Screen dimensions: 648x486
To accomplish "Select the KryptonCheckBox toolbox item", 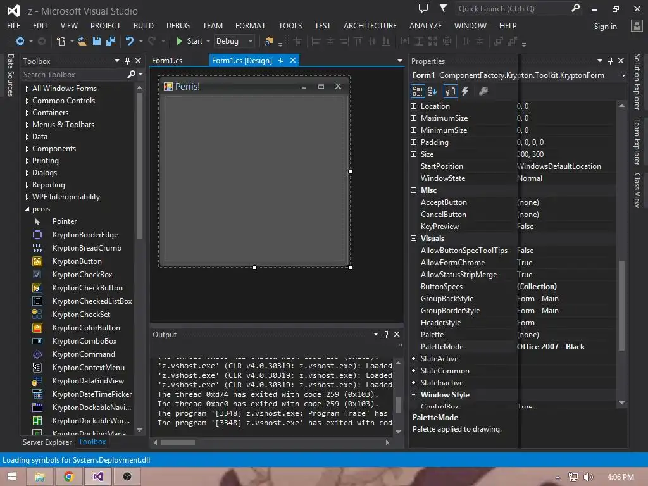I will (x=83, y=275).
